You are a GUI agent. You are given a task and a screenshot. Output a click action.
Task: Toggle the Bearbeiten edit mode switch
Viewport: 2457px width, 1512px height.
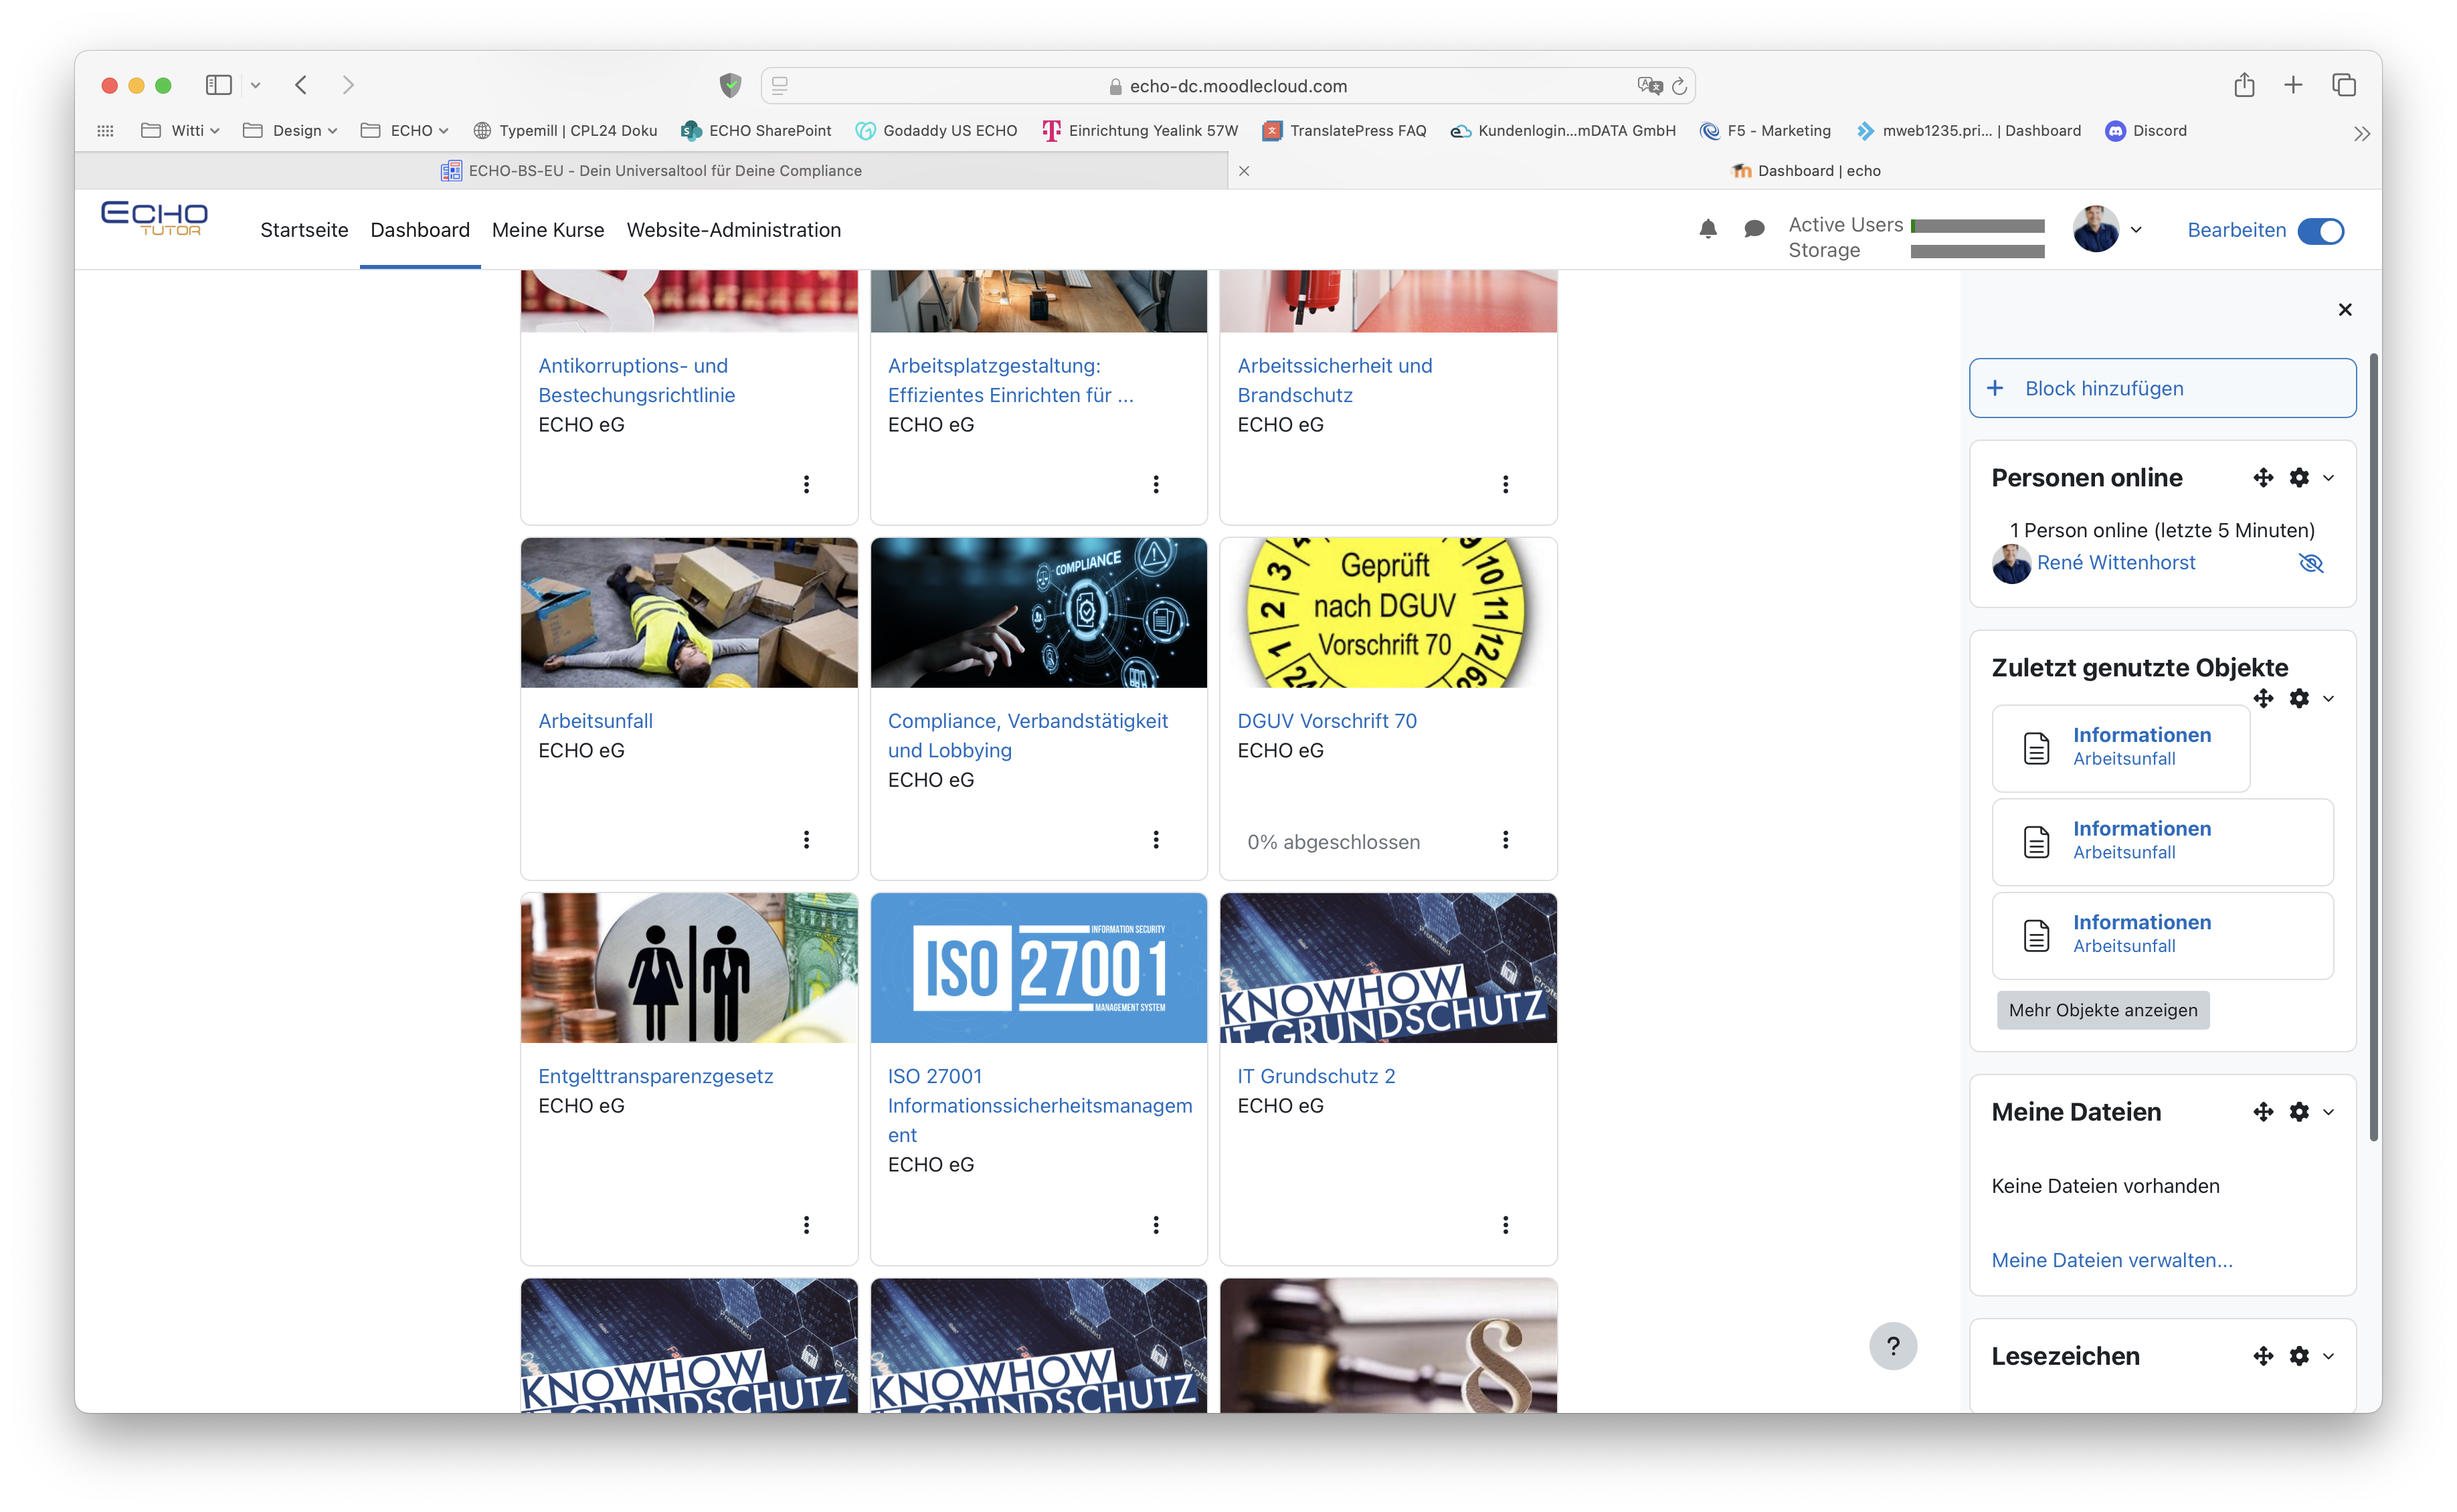(2320, 231)
